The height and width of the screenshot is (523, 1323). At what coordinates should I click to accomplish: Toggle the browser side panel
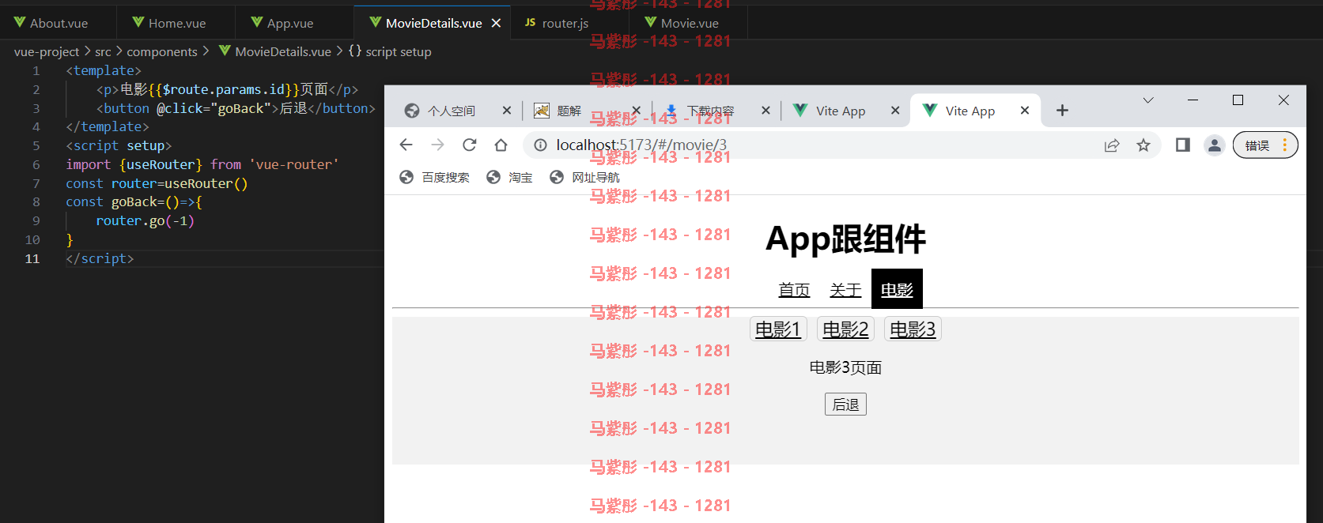pos(1183,145)
